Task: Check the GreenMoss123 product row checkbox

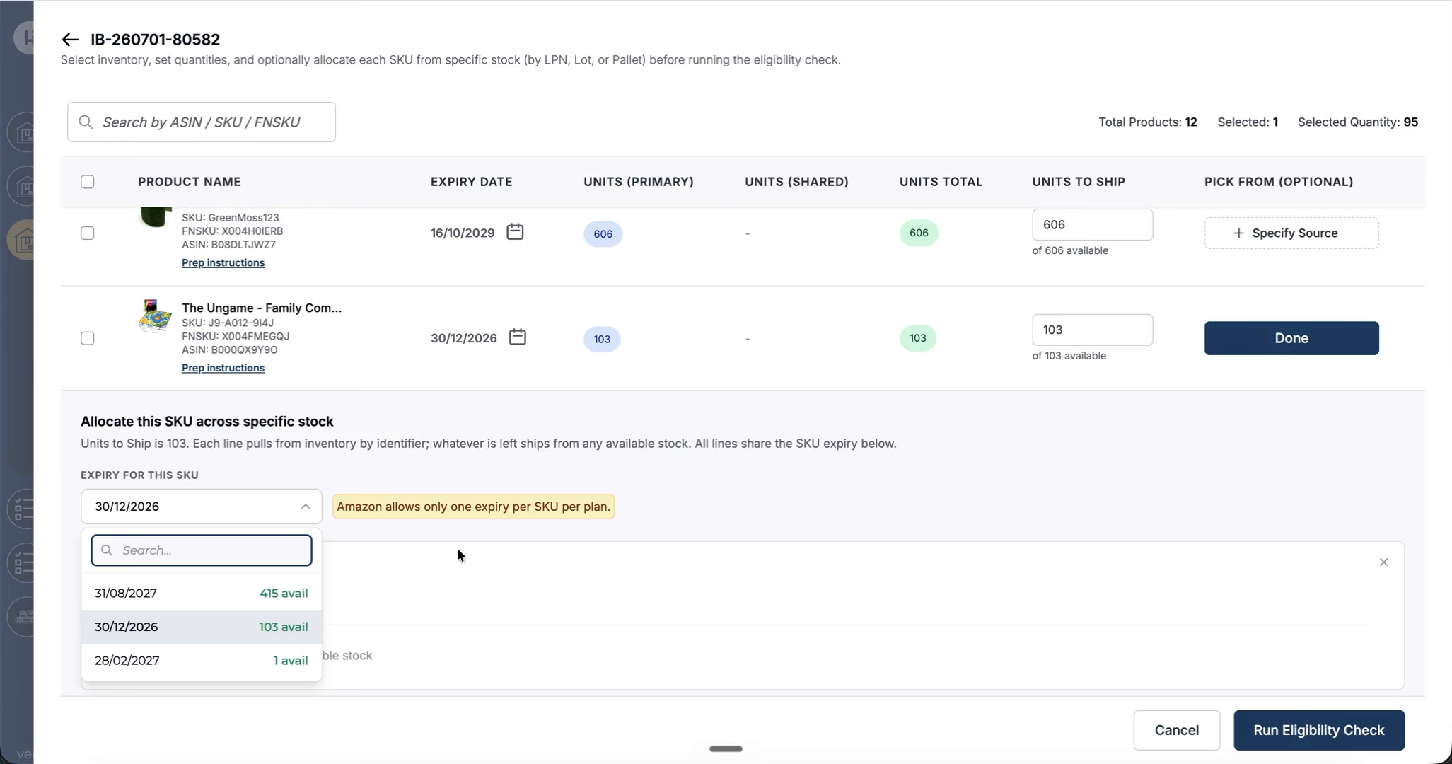Action: click(88, 233)
